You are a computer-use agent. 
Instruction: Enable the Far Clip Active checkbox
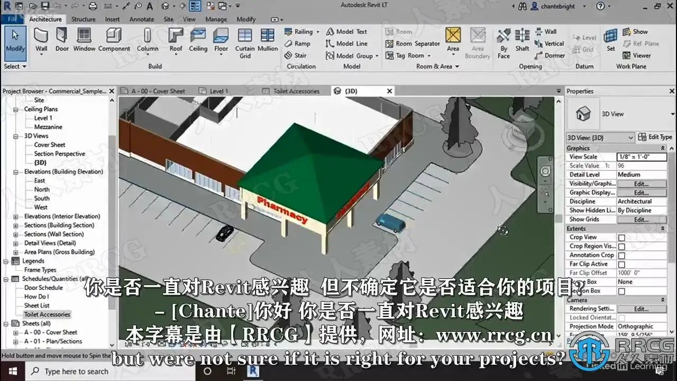pyautogui.click(x=621, y=265)
